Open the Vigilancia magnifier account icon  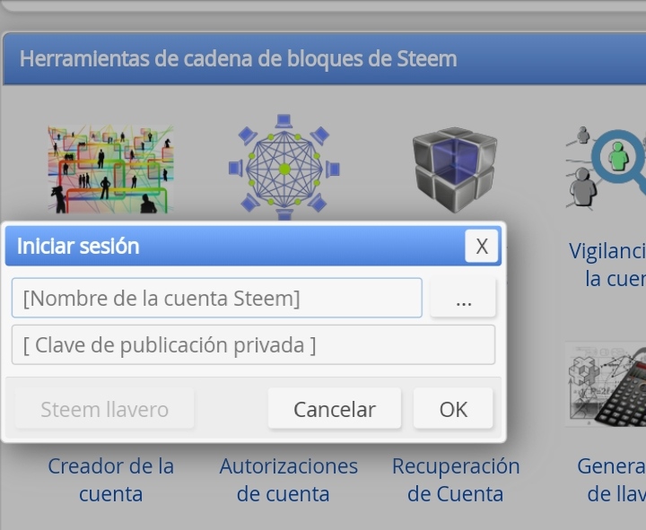(606, 168)
